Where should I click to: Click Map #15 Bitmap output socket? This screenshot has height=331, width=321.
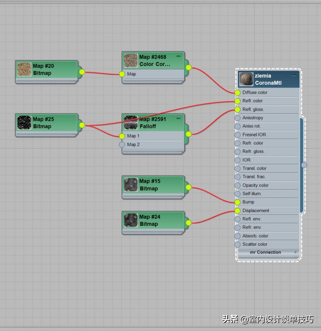pos(189,187)
